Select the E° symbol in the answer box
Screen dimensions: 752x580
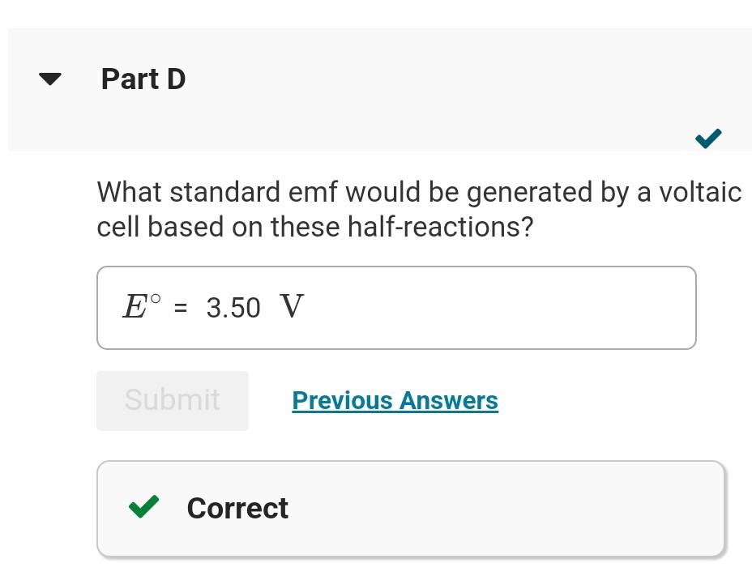pos(140,306)
